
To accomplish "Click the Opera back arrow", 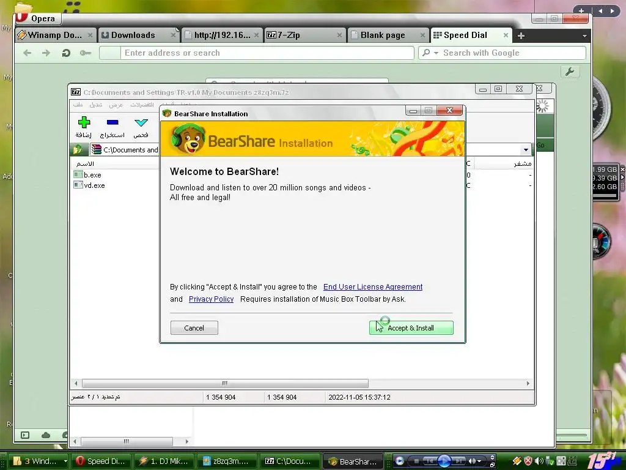I will point(27,53).
